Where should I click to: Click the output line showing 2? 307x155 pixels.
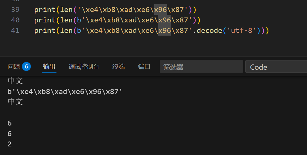(10, 144)
